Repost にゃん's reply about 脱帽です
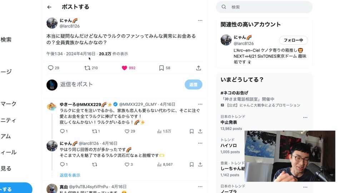 [x=94, y=164]
